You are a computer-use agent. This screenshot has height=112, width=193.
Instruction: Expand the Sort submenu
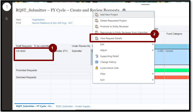[x=123, y=80]
